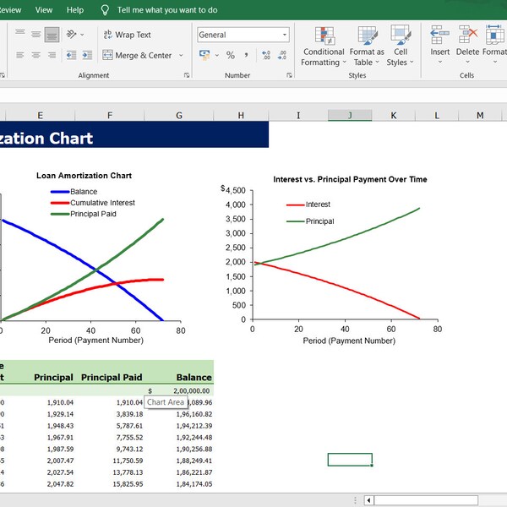Click Tell me what you want to do box
The width and height of the screenshot is (507, 507).
(x=167, y=10)
